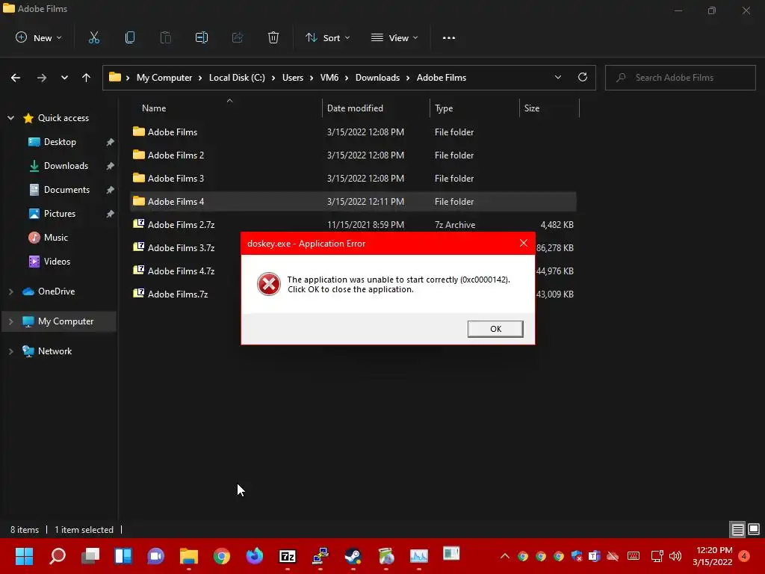Click the Paste clipboard icon
Screen dimensions: 765x574
point(165,37)
